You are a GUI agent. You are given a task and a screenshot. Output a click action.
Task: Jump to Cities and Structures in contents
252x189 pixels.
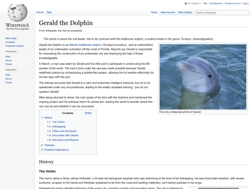(x=64, y=131)
